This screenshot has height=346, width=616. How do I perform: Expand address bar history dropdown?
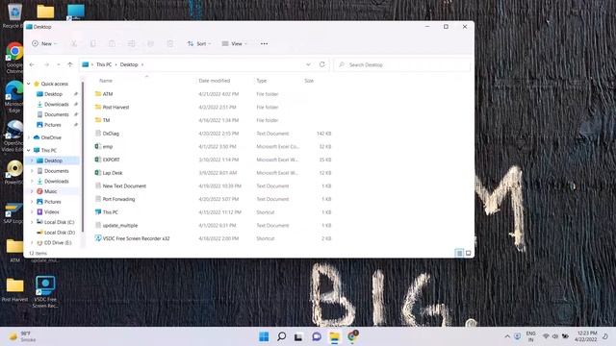[x=308, y=64]
